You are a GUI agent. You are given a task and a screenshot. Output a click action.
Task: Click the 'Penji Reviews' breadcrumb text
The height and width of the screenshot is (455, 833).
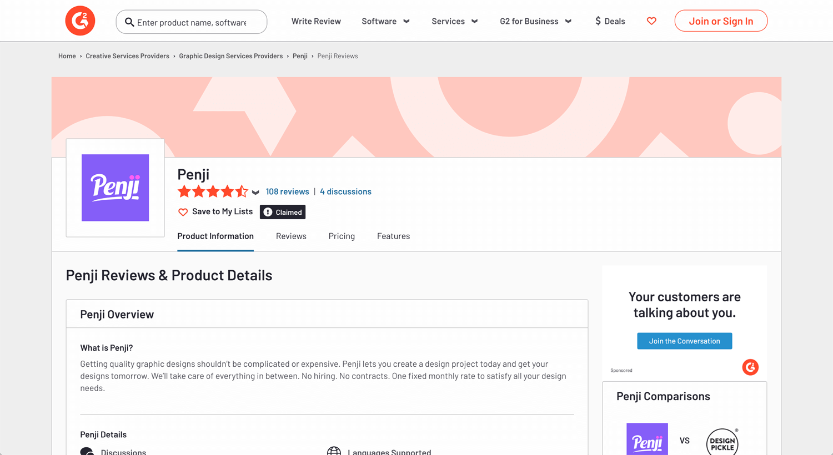[x=338, y=56]
